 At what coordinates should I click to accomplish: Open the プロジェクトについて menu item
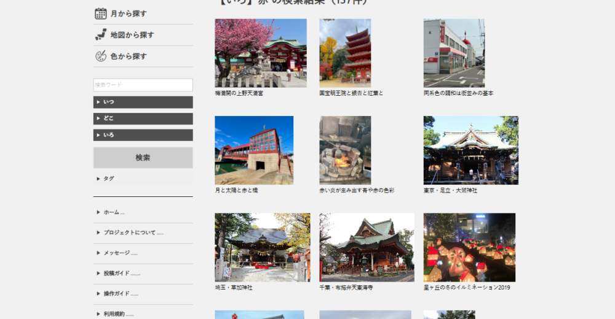click(x=133, y=233)
